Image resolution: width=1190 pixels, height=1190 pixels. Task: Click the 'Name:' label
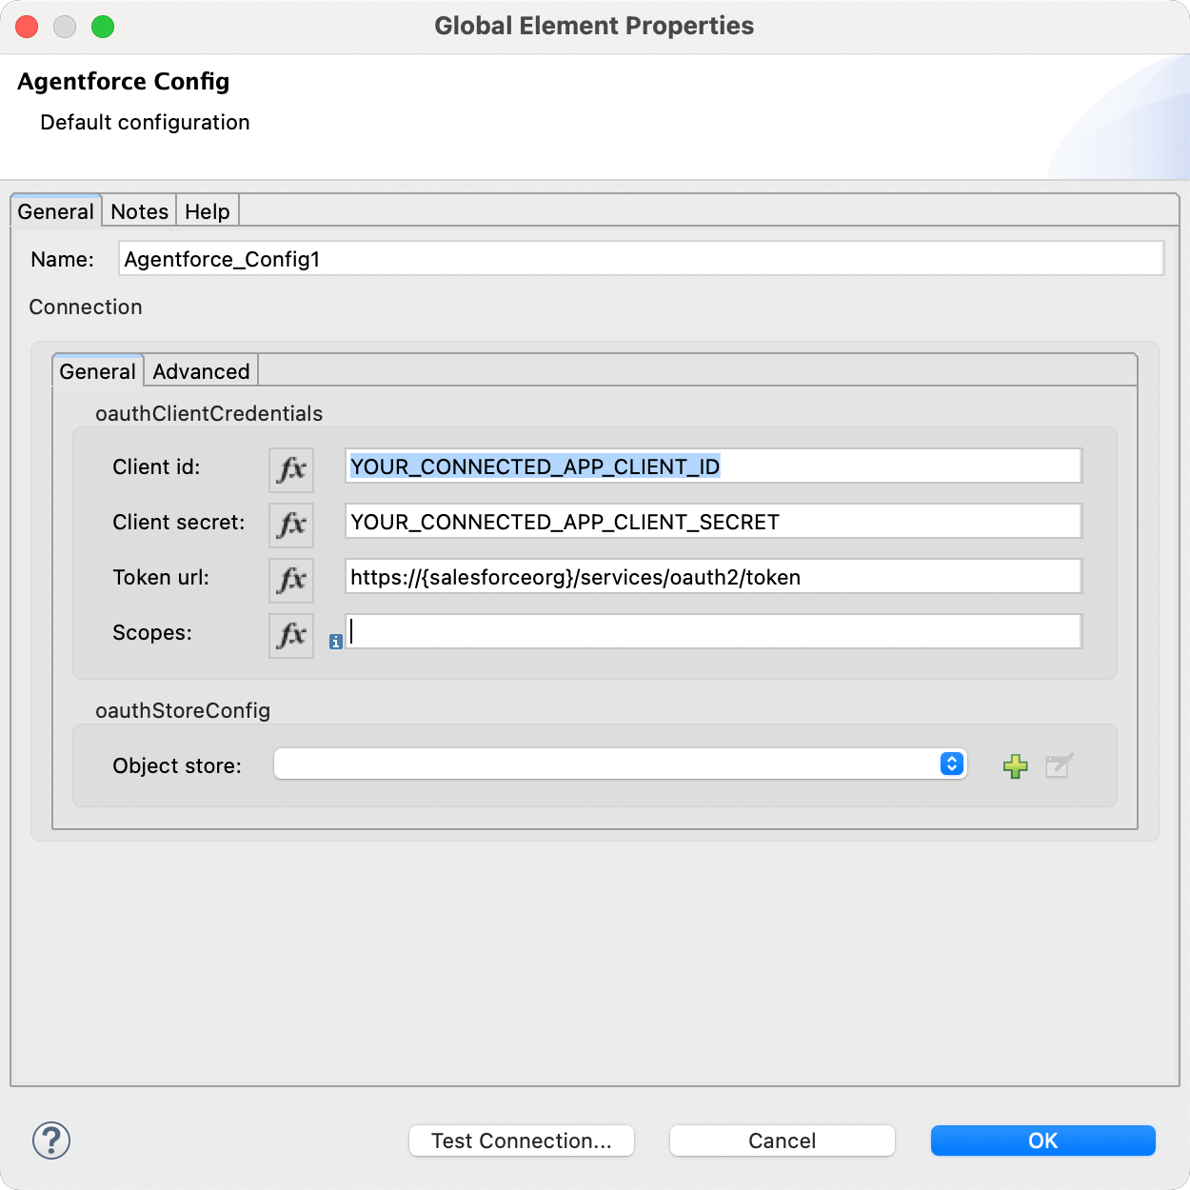[63, 259]
